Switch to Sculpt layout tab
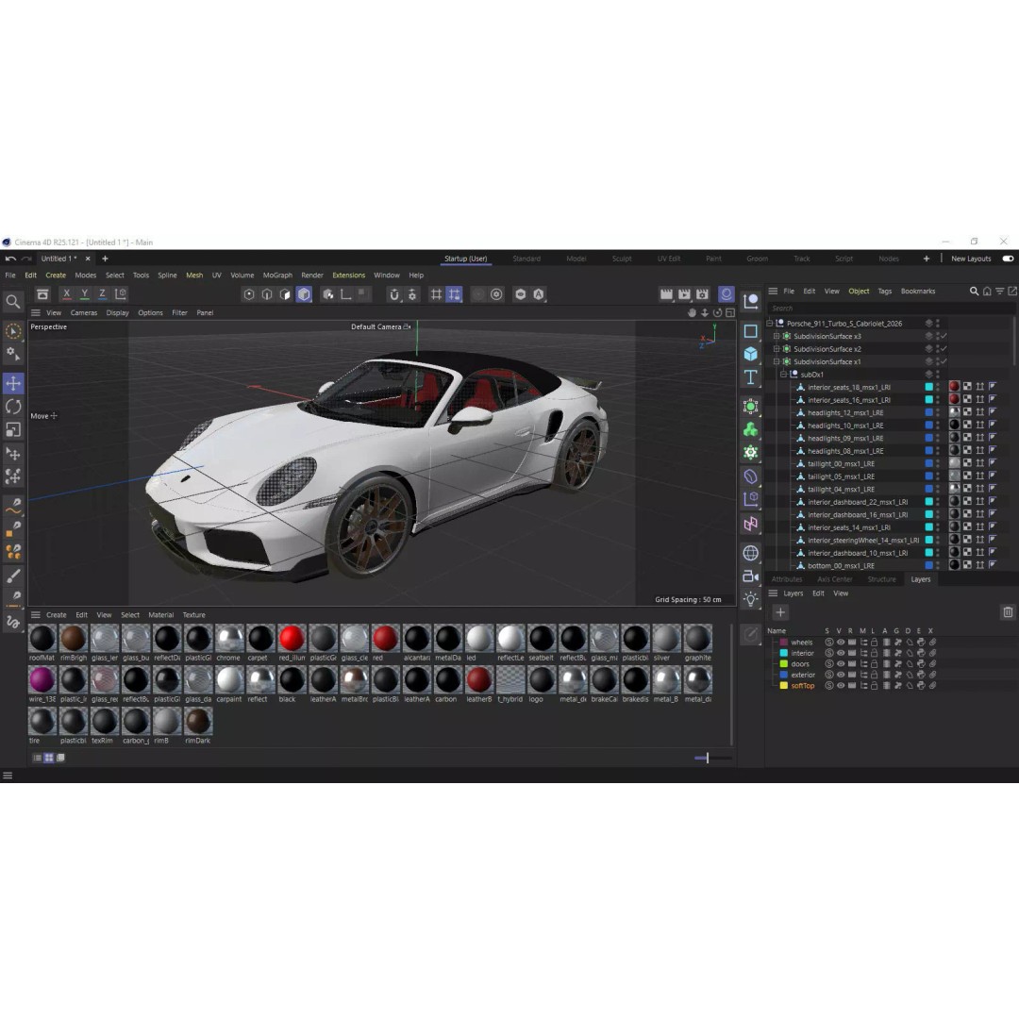Screen dimensions: 1019x1019 [621, 259]
